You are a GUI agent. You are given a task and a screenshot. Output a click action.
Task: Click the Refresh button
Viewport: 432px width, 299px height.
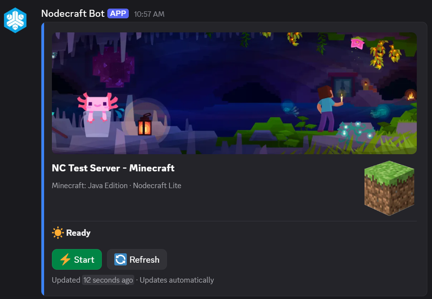tap(137, 259)
